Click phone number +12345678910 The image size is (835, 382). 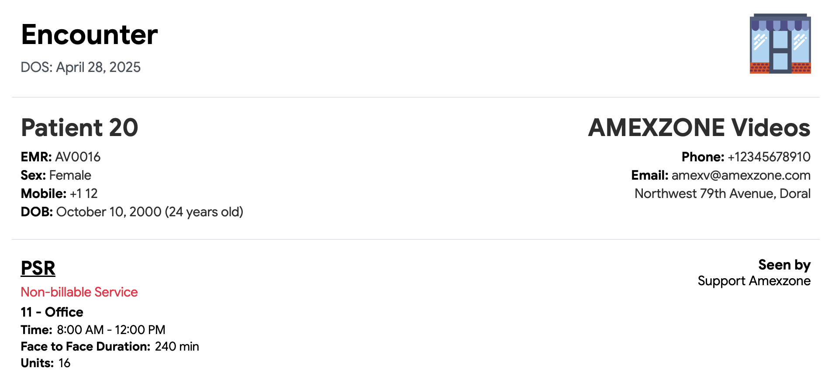click(769, 157)
